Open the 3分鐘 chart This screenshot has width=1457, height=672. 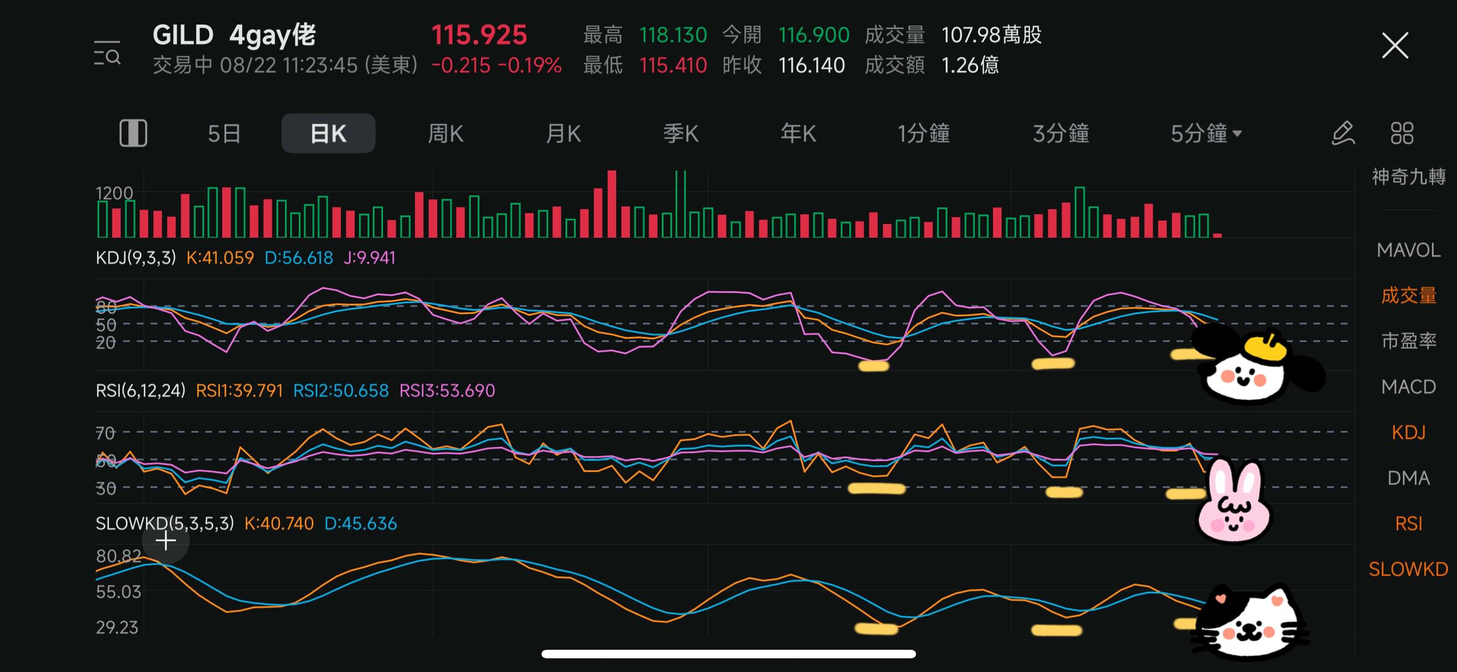click(x=1061, y=134)
